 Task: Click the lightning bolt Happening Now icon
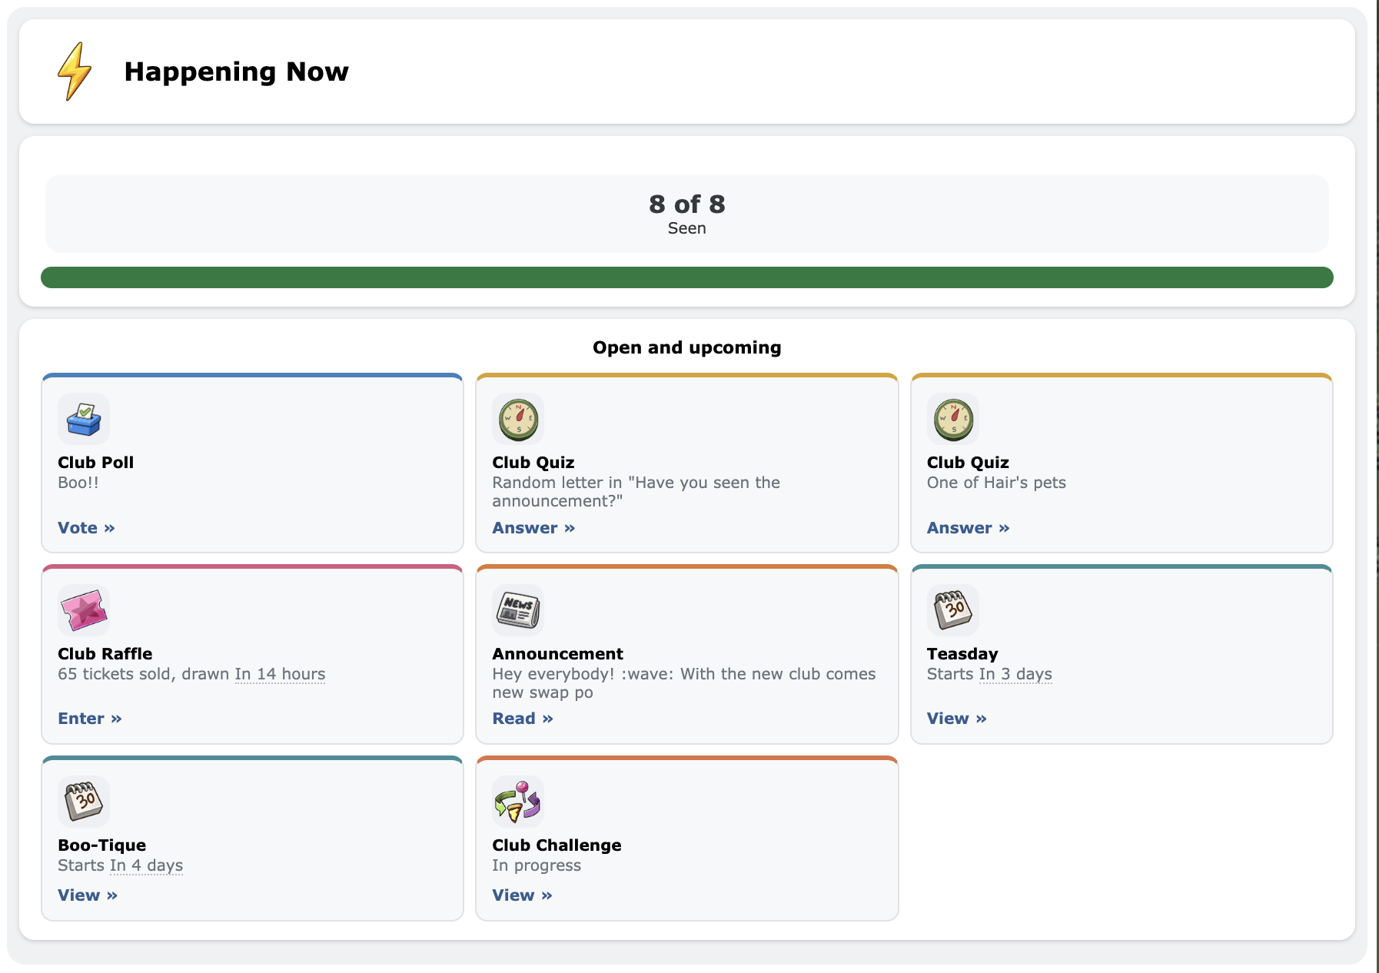[x=75, y=71]
